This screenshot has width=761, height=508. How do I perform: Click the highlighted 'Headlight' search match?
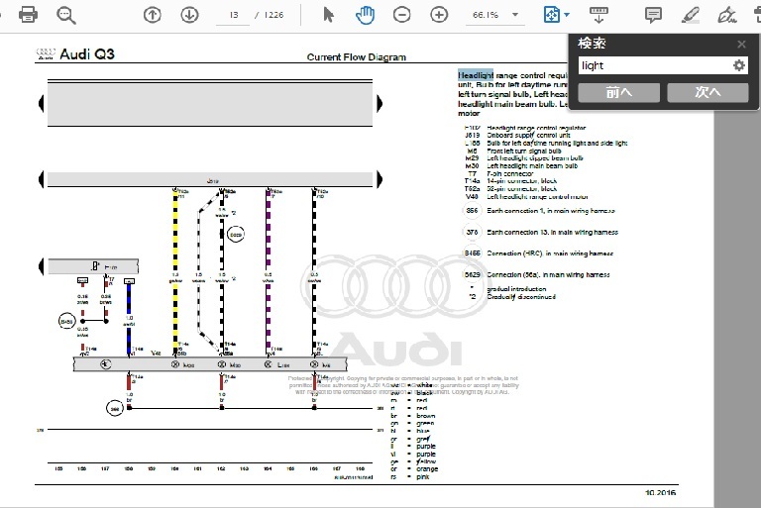coord(476,75)
